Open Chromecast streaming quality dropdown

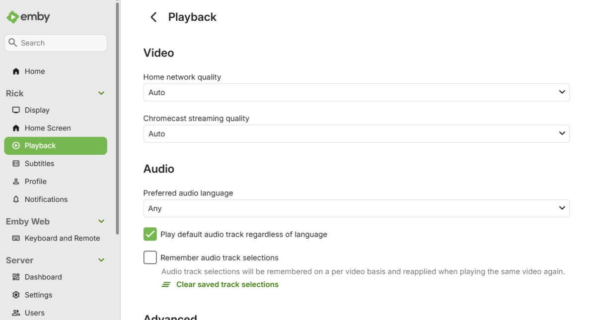click(x=356, y=133)
